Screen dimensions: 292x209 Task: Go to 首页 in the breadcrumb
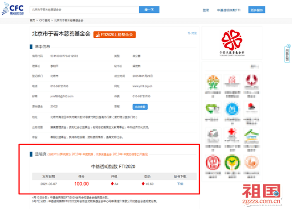click(x=32, y=20)
